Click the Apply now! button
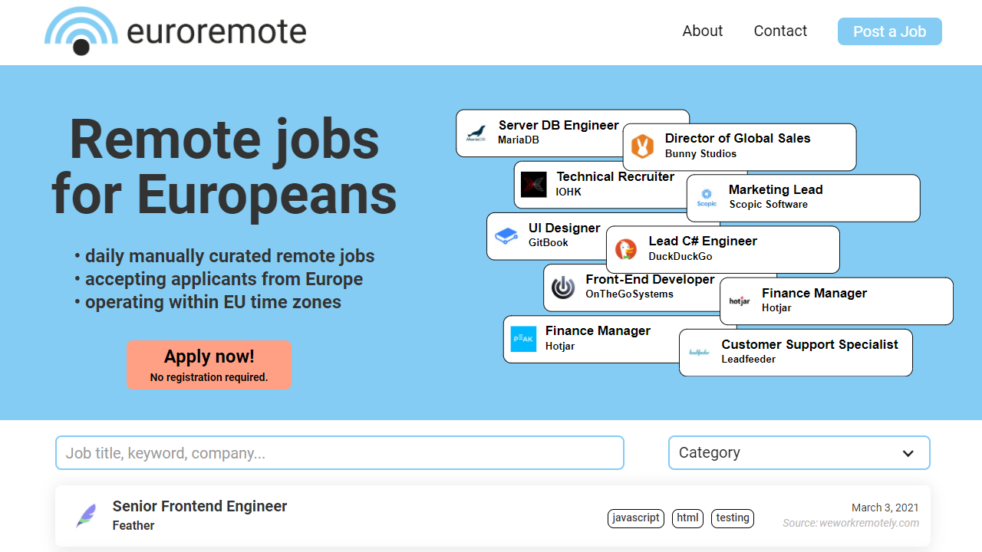 (209, 364)
